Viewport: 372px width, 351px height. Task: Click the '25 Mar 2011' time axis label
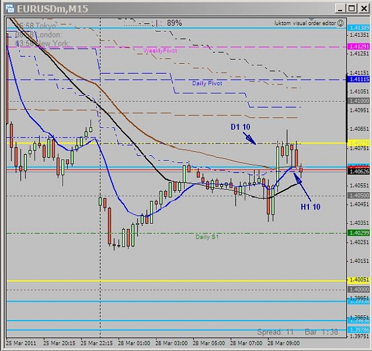(x=21, y=343)
